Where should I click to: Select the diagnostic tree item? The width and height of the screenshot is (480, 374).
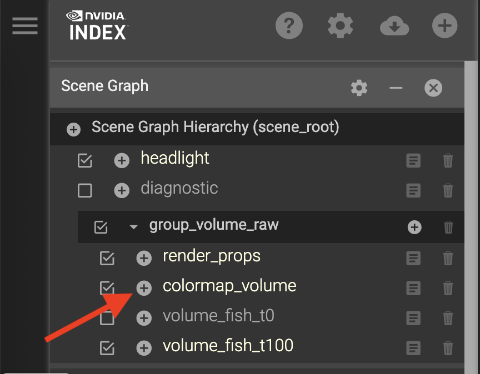coord(179,189)
